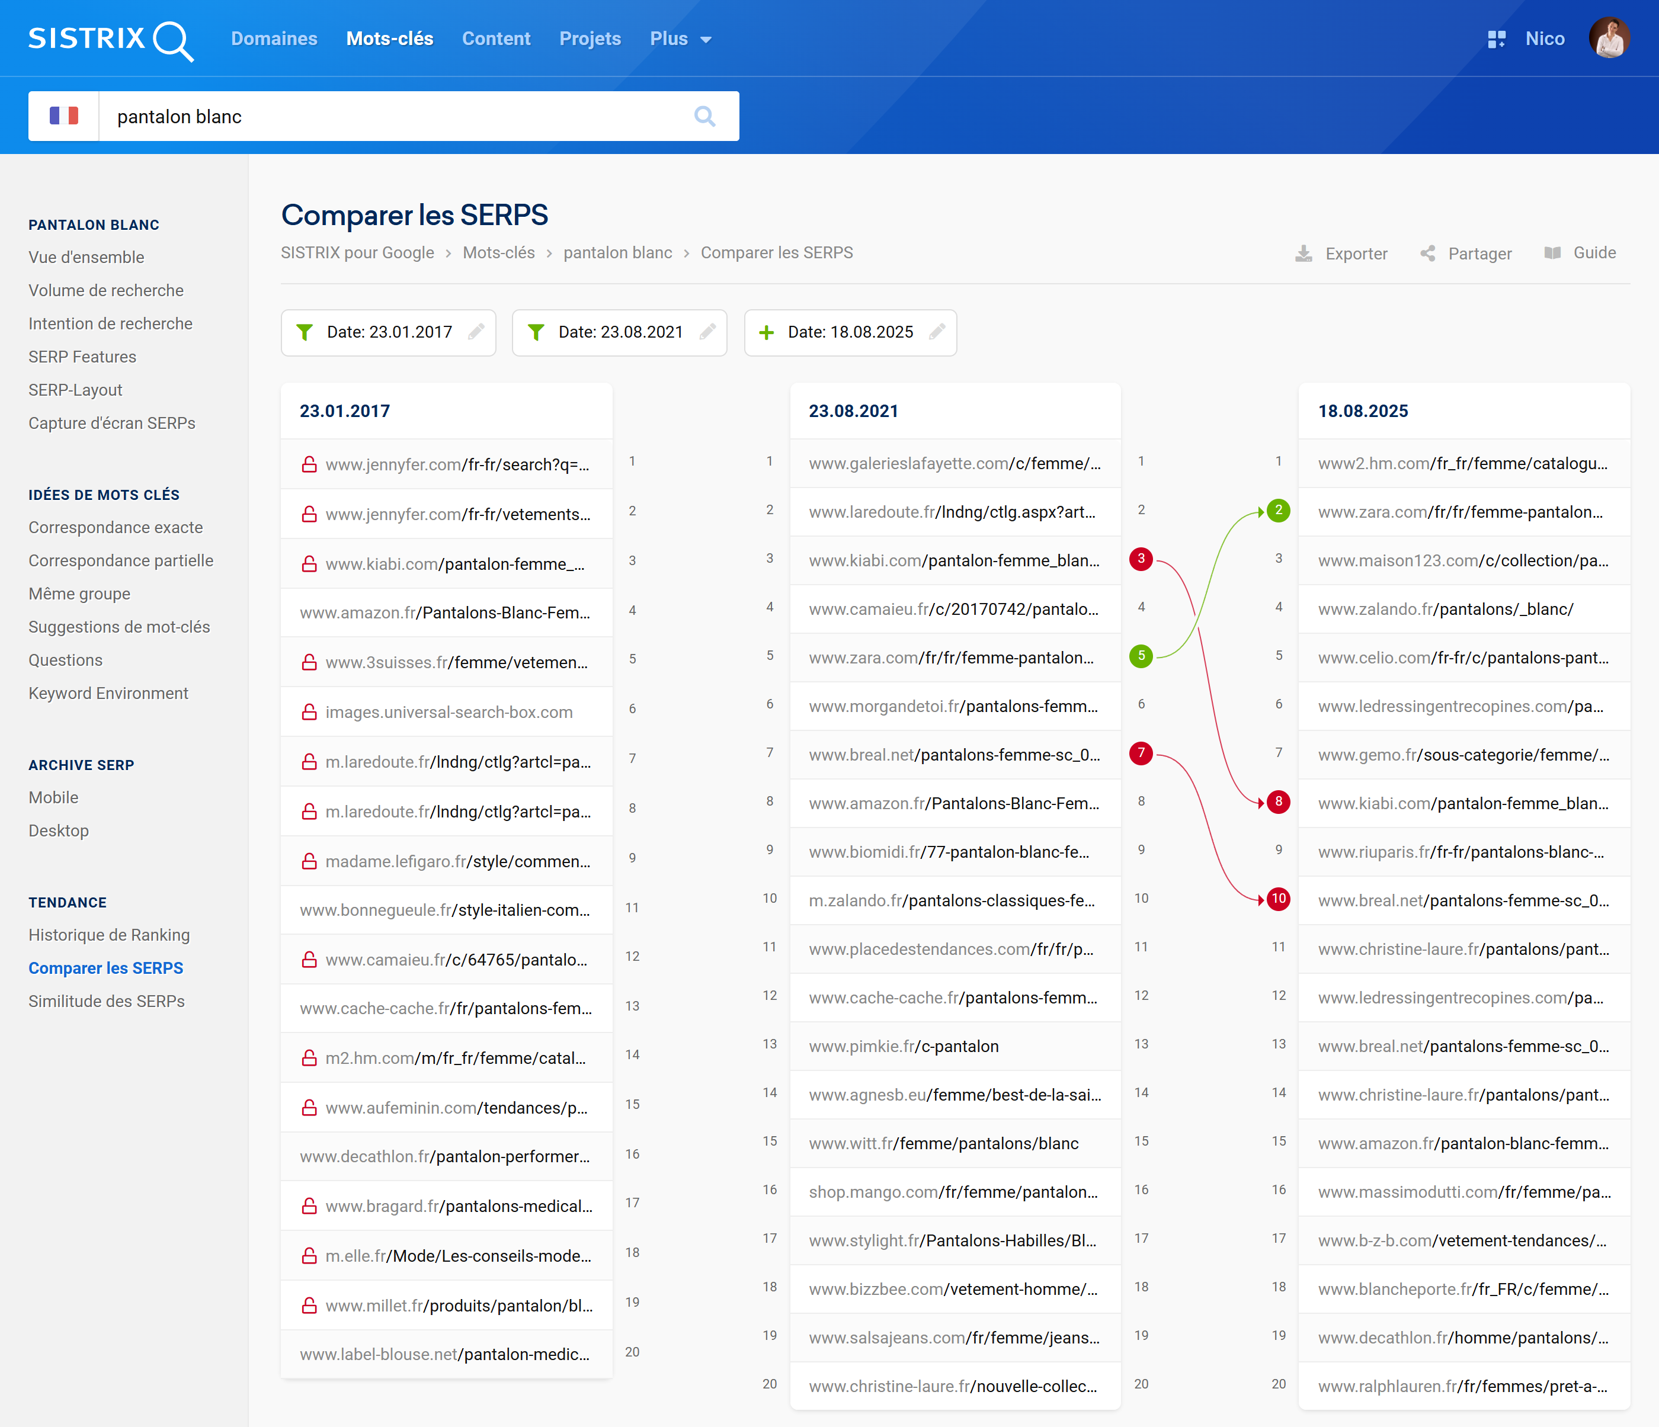Select Mobile under Archive SERP

54,797
